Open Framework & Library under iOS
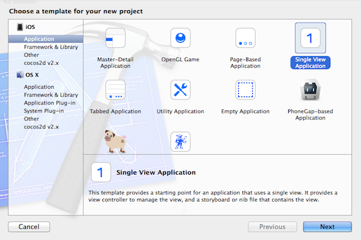Viewport: 361px width, 240px height. (51, 47)
